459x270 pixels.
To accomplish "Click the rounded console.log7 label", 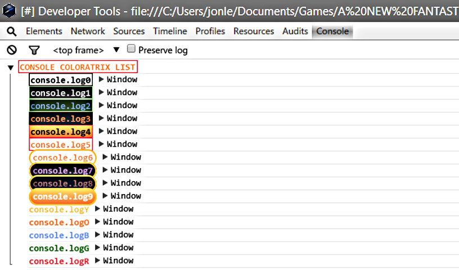I will pyautogui.click(x=62, y=170).
